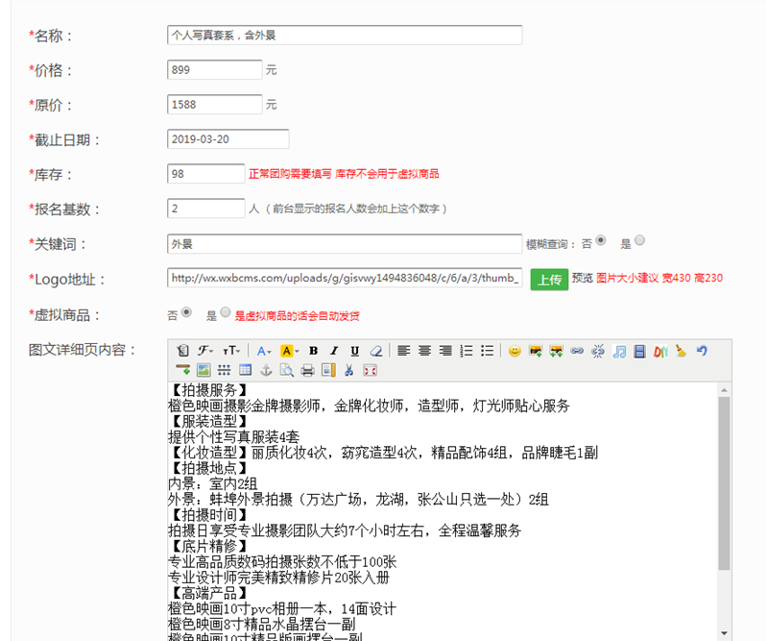This screenshot has height=641, width=767.
Task: Select 否 for fuzzy query
Action: pyautogui.click(x=601, y=240)
